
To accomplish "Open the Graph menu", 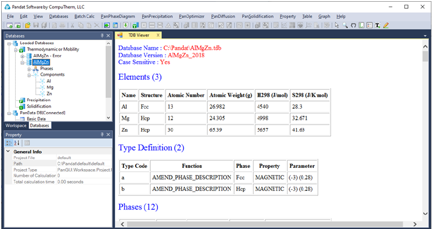I will 324,16.
